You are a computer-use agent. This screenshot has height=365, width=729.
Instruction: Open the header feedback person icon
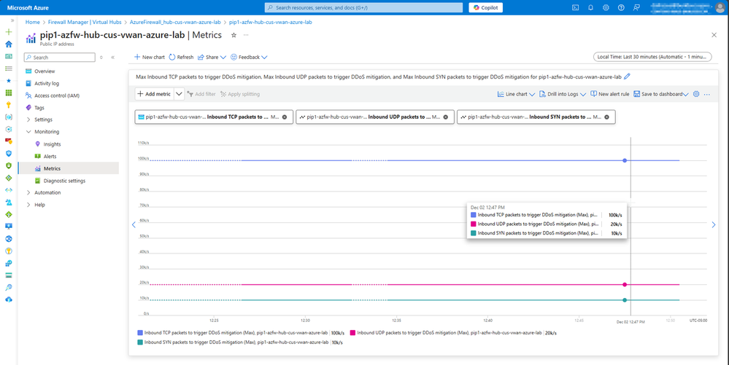pyautogui.click(x=636, y=7)
